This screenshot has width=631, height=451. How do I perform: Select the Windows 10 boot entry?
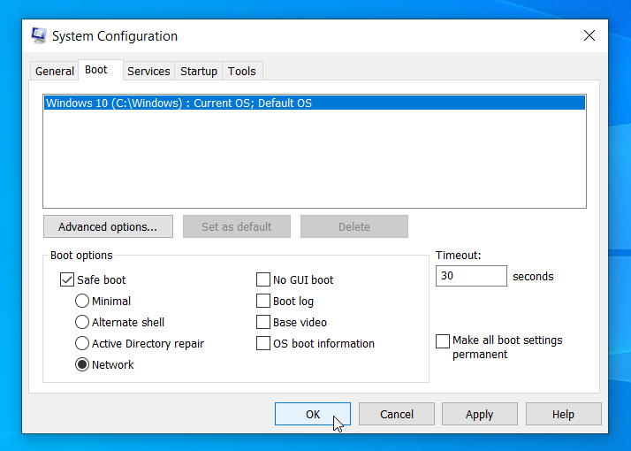(315, 103)
